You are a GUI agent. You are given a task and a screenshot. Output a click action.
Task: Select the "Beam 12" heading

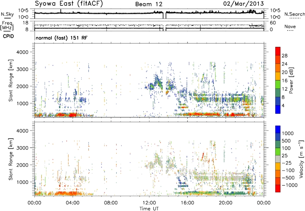[x=149, y=4]
